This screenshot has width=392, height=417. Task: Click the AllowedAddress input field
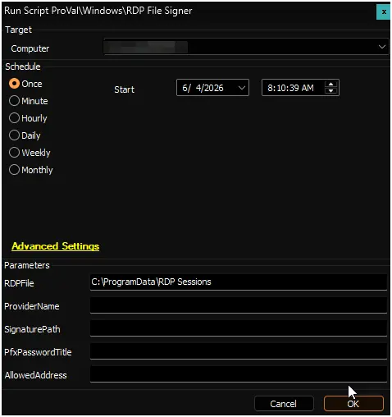(x=239, y=374)
